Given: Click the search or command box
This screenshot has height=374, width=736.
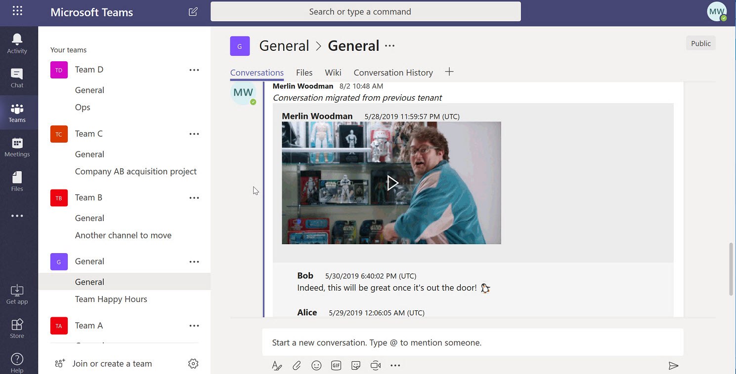Looking at the screenshot, I should (366, 11).
